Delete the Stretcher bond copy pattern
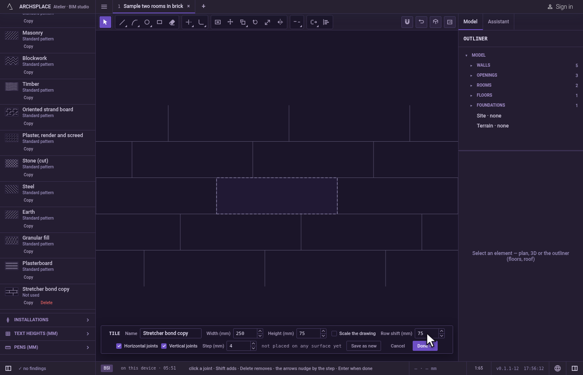This screenshot has width=583, height=375. (47, 303)
